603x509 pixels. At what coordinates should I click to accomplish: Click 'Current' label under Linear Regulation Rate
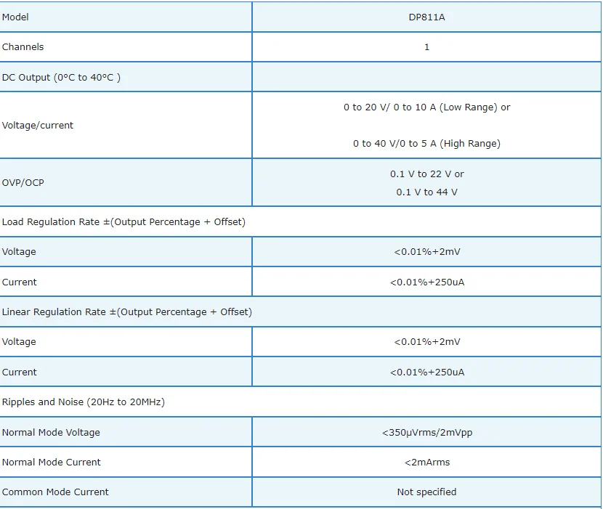coord(19,372)
